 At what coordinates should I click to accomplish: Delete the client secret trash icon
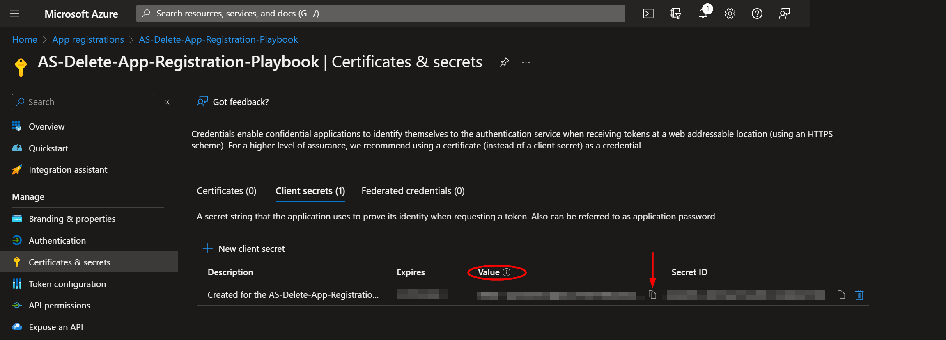click(859, 294)
